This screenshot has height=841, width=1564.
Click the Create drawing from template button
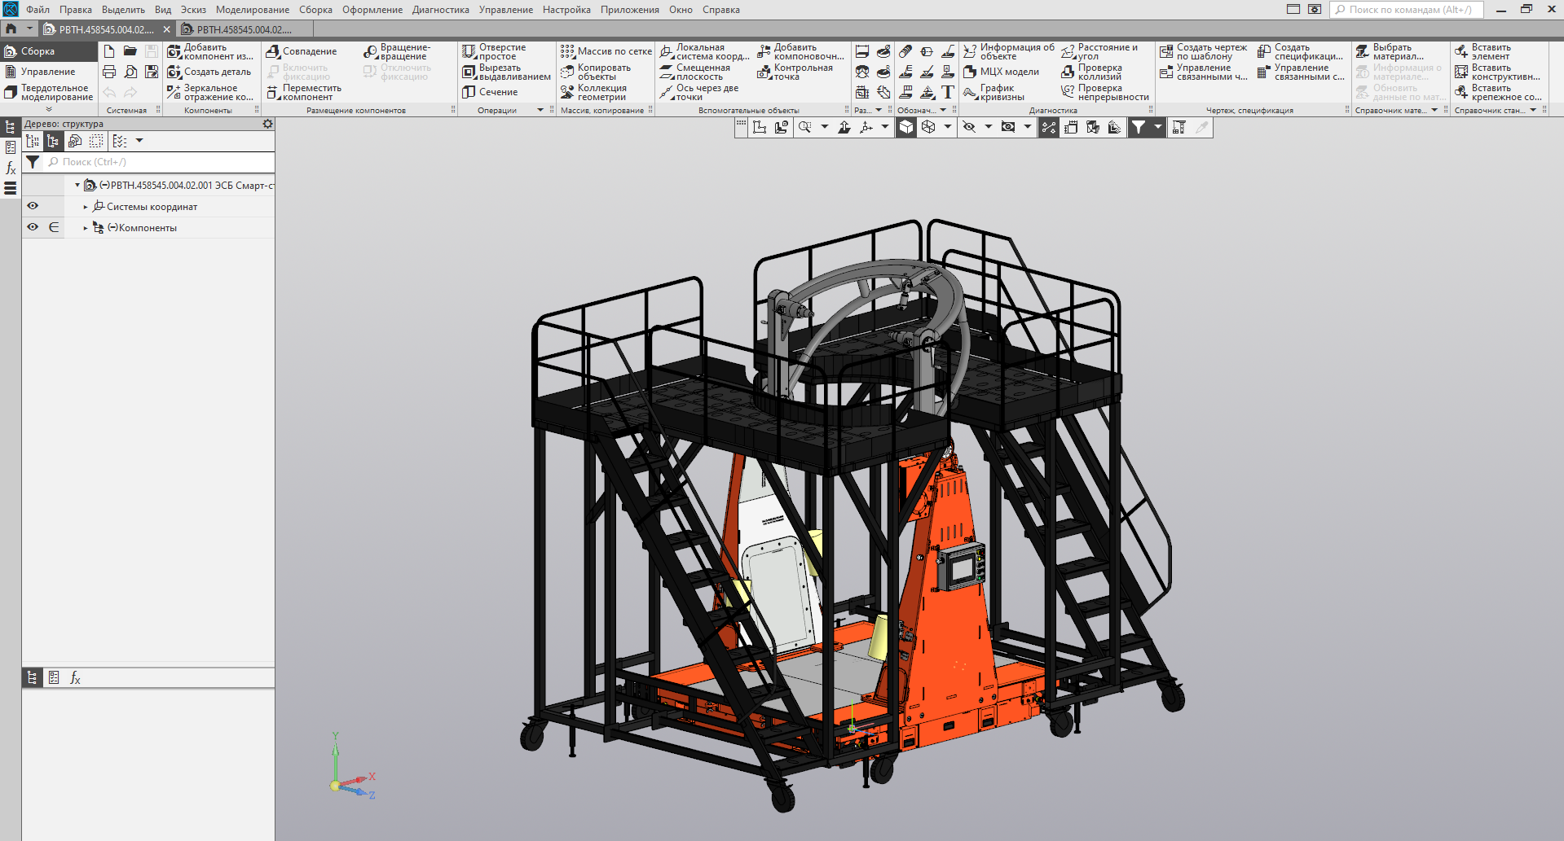[1203, 51]
